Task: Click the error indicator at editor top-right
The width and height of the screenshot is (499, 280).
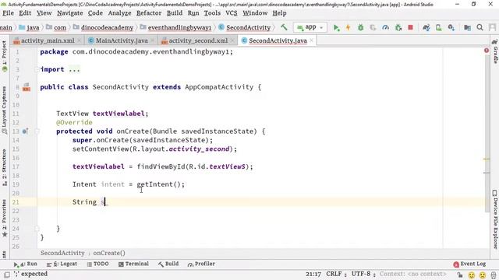Action: [x=487, y=51]
